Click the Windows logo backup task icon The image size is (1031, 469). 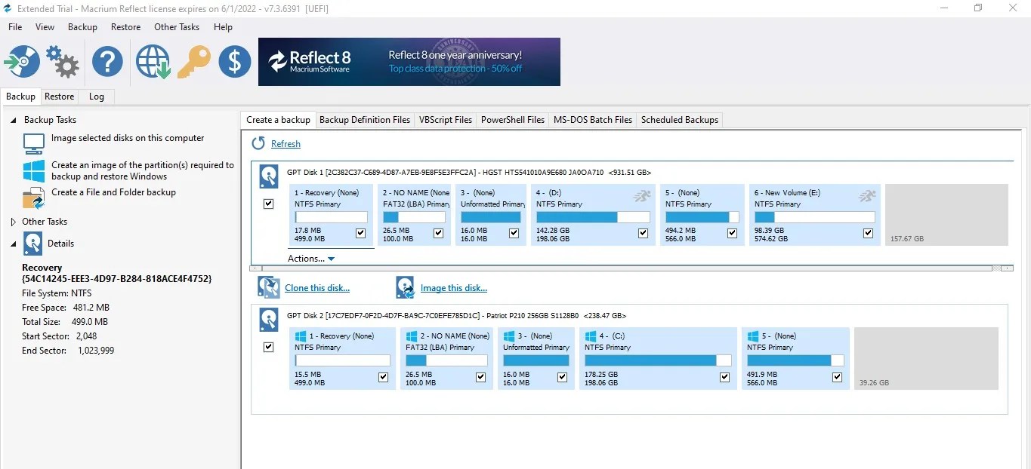point(34,170)
